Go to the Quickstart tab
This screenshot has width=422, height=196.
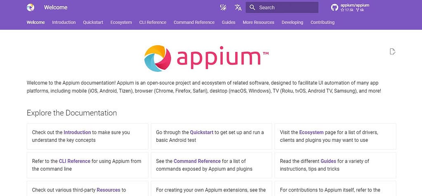[x=93, y=23]
